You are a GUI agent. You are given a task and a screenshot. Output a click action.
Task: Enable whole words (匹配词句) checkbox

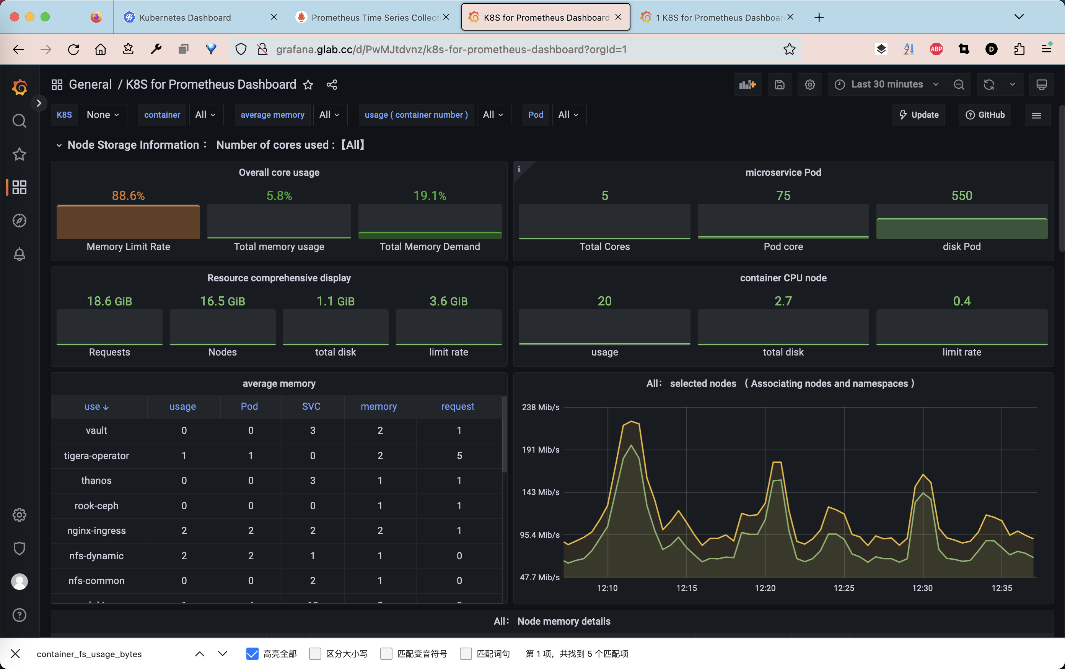click(x=466, y=654)
